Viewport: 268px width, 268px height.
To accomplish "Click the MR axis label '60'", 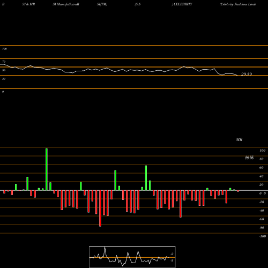I will point(262,168).
